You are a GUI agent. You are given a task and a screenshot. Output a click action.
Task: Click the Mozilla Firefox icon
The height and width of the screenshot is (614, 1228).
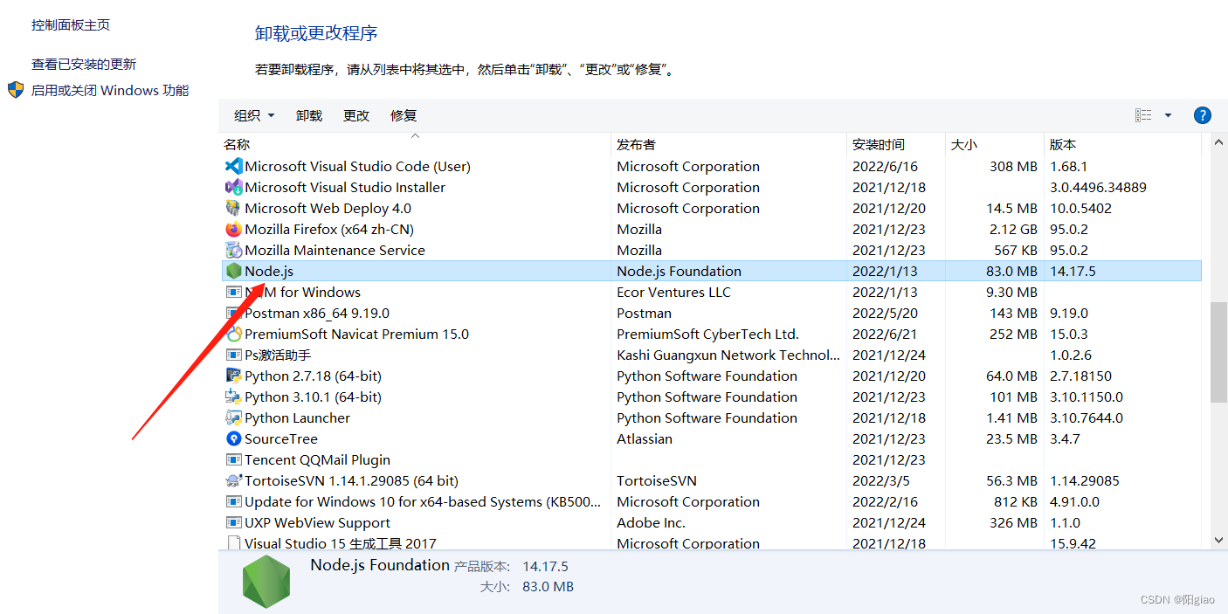click(233, 229)
